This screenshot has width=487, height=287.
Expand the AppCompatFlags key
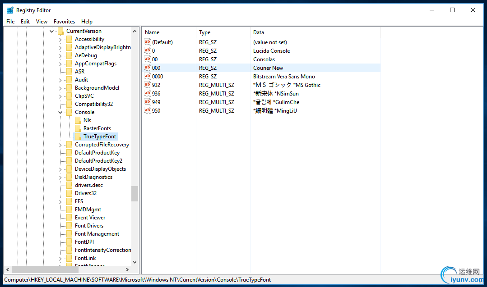pyautogui.click(x=60, y=64)
